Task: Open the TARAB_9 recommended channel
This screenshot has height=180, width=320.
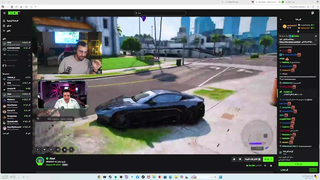Action: coord(16,78)
